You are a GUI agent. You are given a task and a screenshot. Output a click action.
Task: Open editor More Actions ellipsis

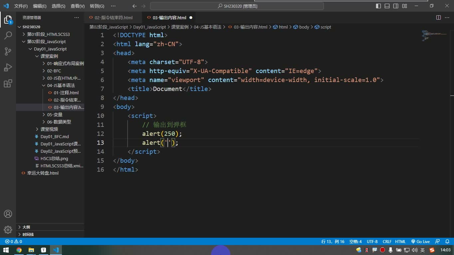[x=447, y=18]
